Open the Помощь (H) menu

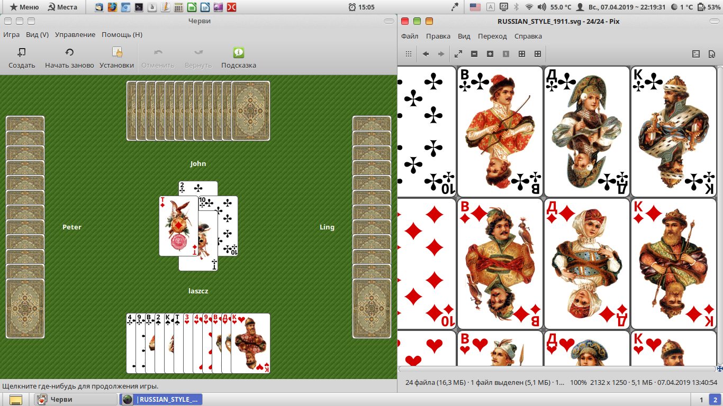(122, 34)
